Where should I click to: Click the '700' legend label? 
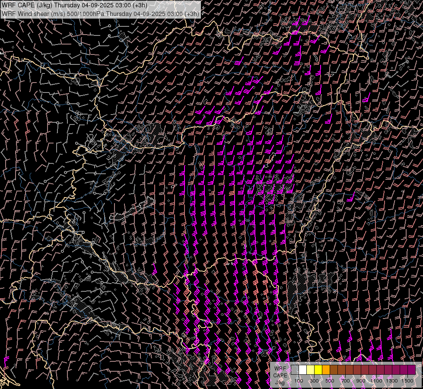tap(345, 381)
